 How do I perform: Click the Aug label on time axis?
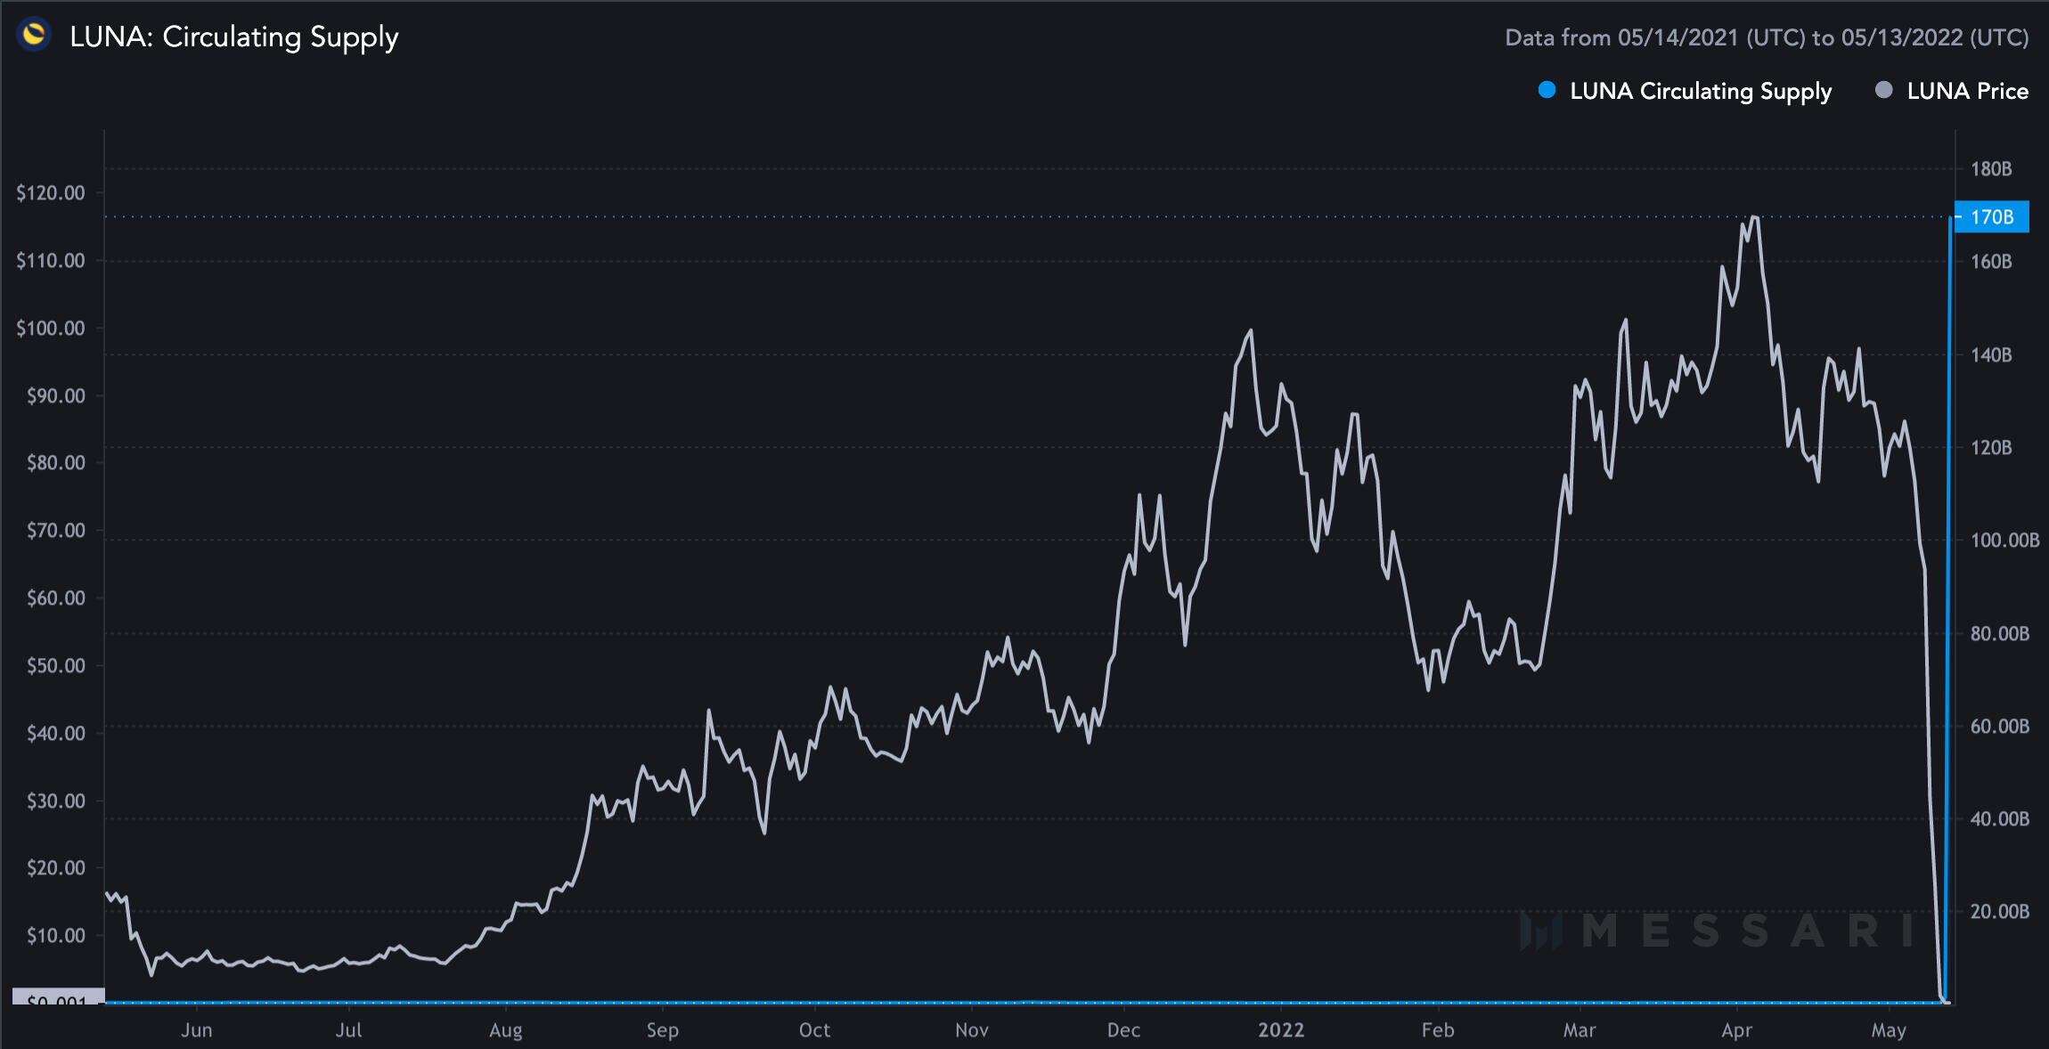click(506, 1030)
